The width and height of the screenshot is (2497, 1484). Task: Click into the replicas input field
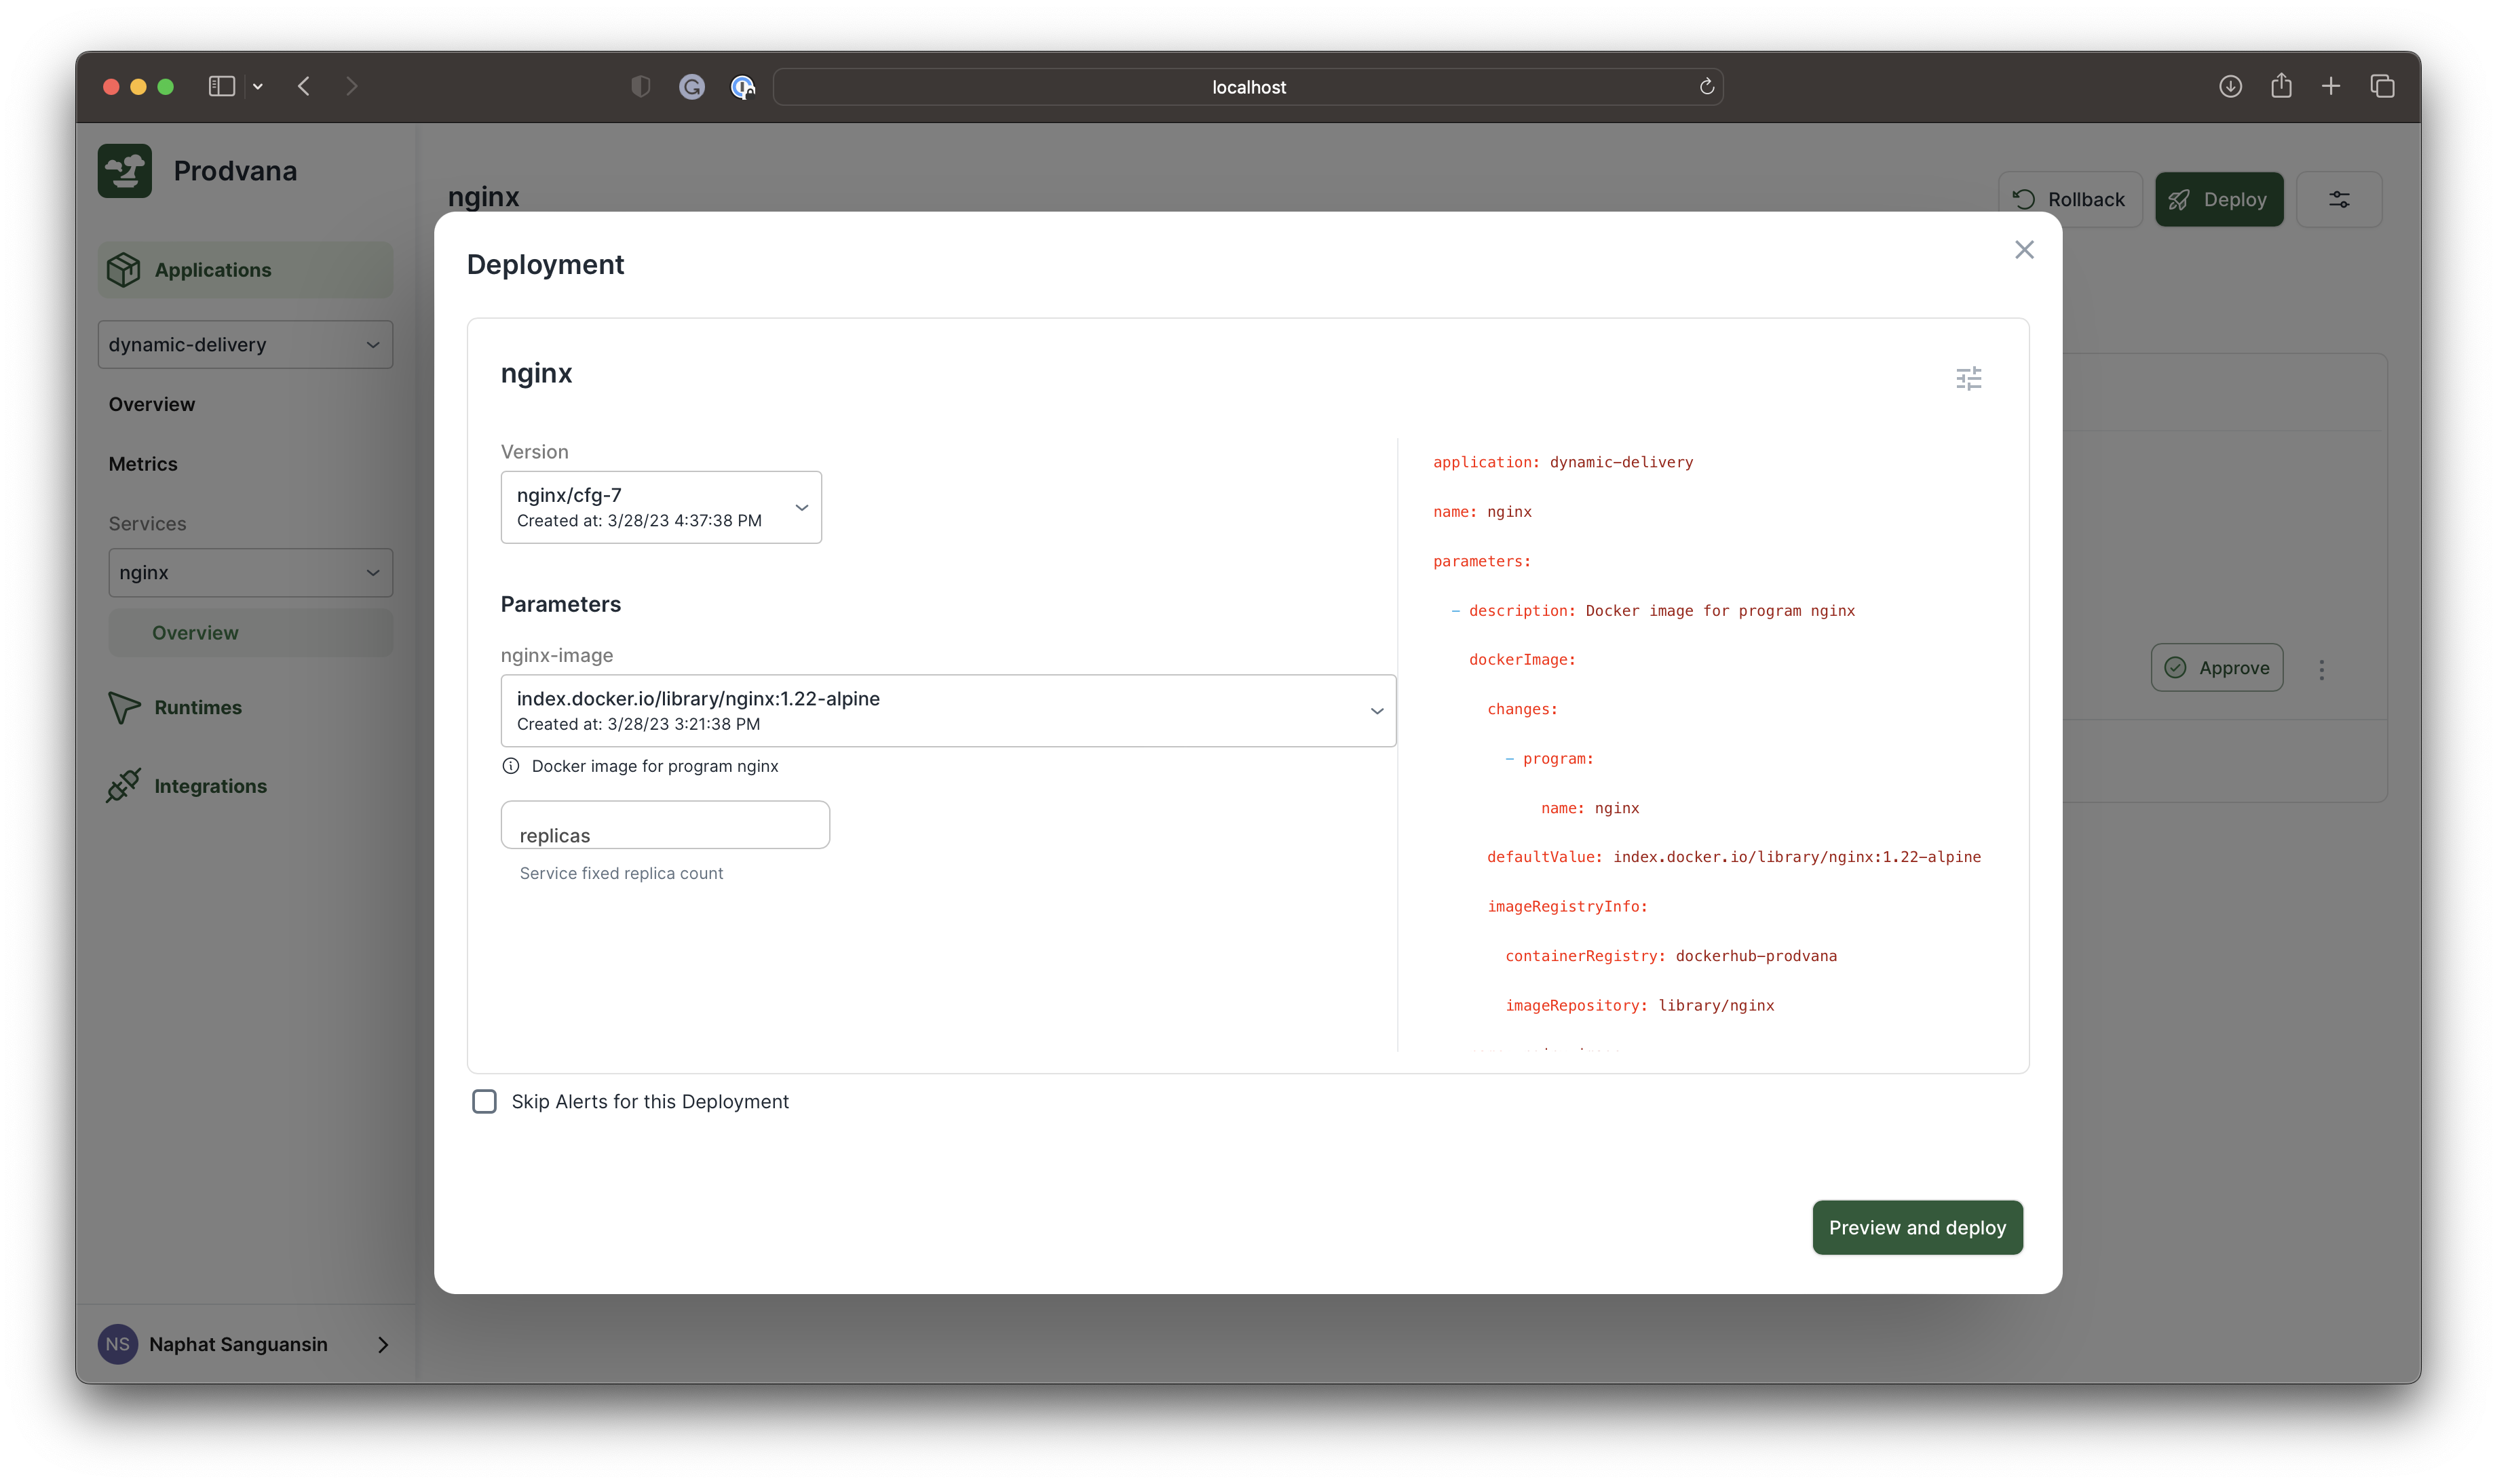[x=665, y=826]
